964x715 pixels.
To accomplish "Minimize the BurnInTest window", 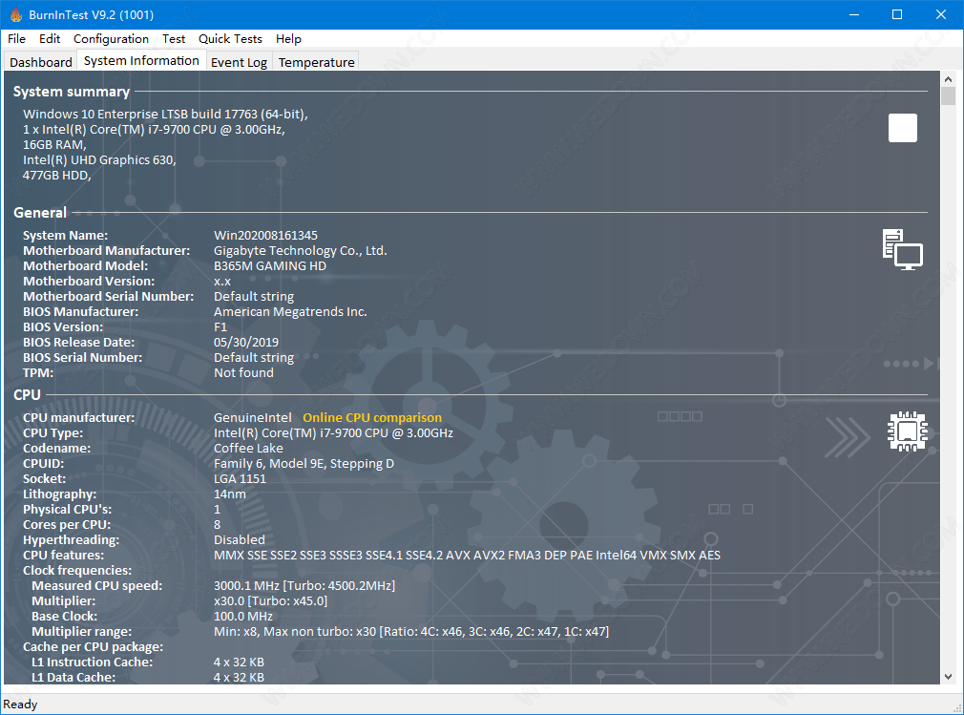I will coord(854,14).
